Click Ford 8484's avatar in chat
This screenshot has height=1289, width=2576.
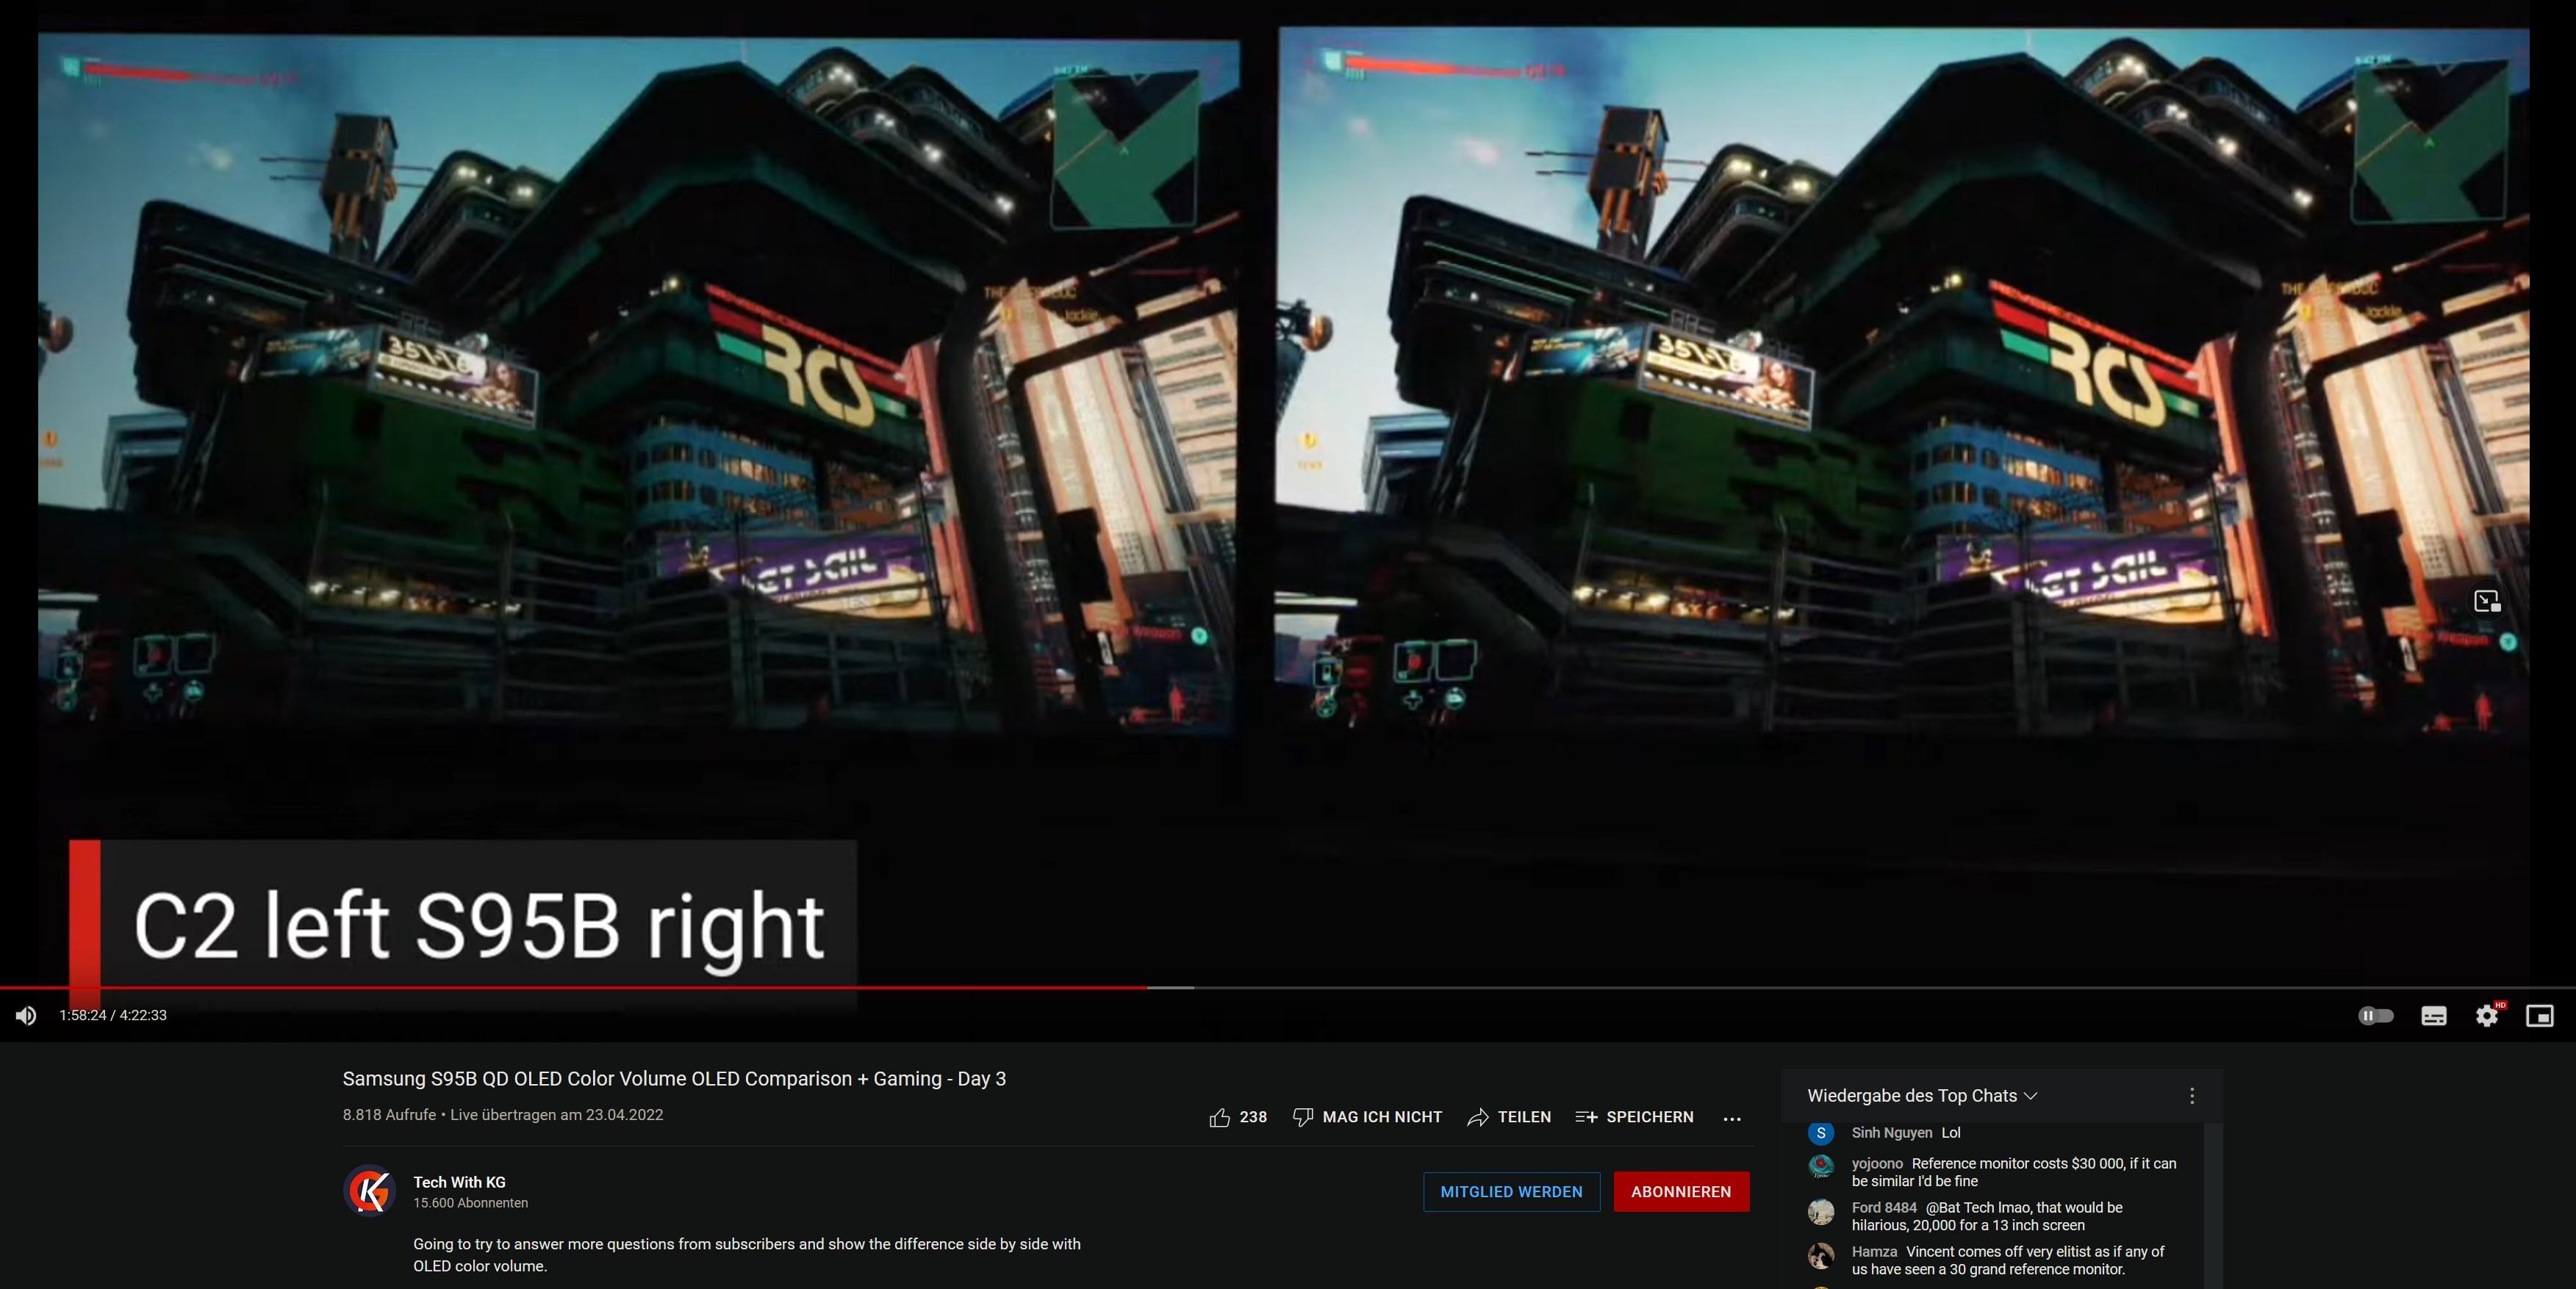coord(1821,1211)
